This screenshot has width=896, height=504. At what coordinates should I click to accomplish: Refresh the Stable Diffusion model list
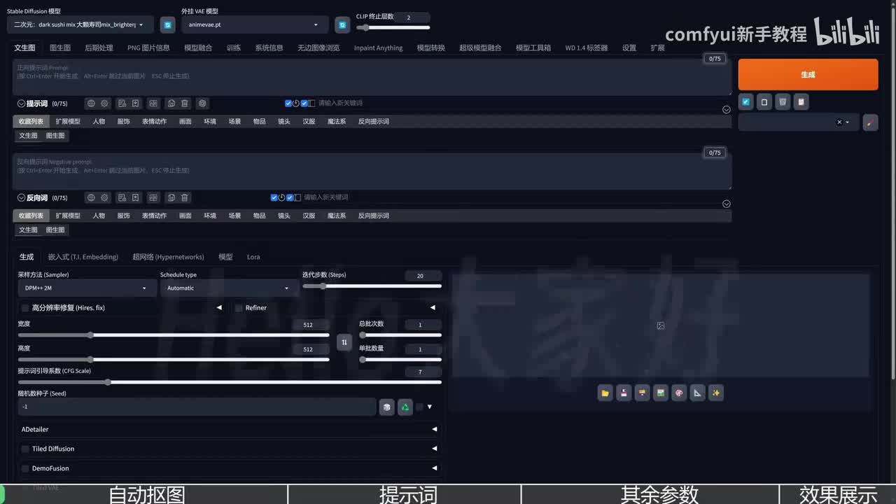click(x=167, y=24)
